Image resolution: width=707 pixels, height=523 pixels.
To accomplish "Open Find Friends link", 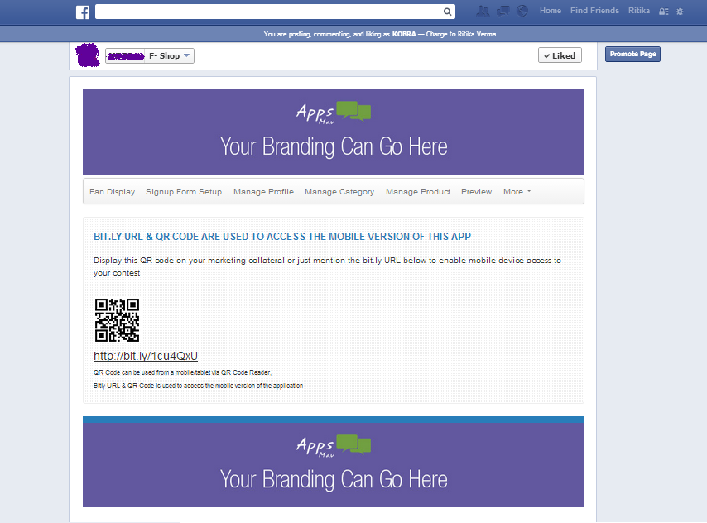I will [594, 11].
